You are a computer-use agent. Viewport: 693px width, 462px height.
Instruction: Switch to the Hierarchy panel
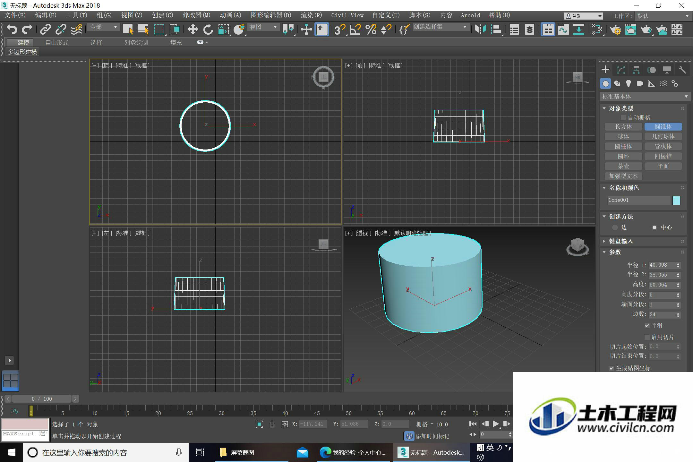(636, 70)
